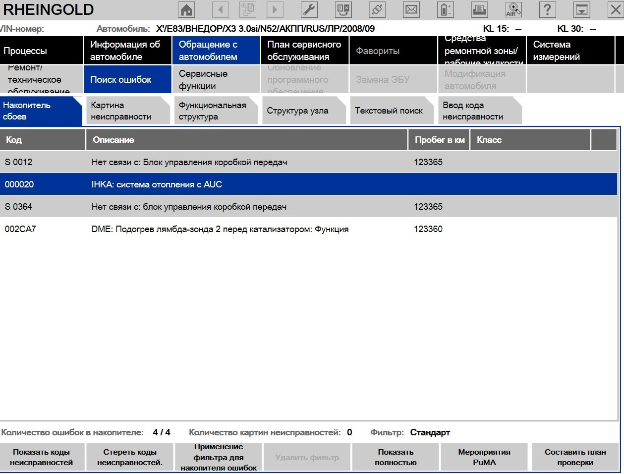The height and width of the screenshot is (474, 624).
Task: Open Сервисные функции submenu
Action: click(x=216, y=79)
